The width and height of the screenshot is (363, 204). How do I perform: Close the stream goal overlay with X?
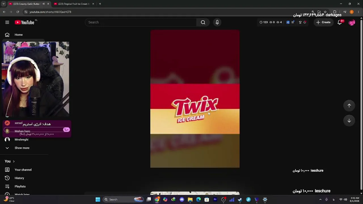click(x=7, y=123)
